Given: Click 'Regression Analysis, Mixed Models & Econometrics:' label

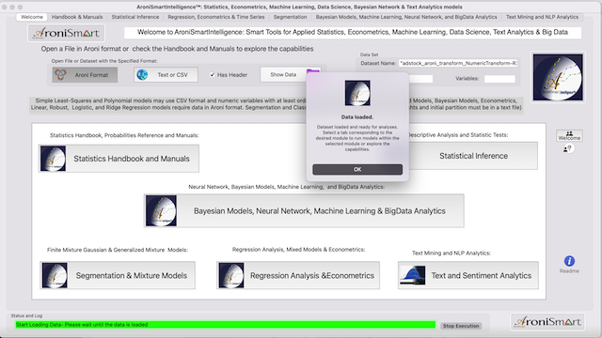Looking at the screenshot, I should [298, 250].
